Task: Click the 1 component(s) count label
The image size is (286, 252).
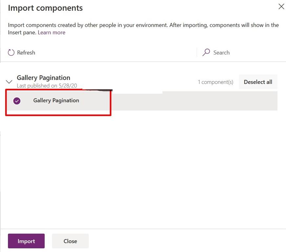Action: pos(215,82)
